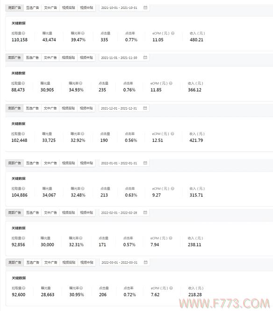Select 底部广告 tab in the February 2022 panel
273x311 pixels.
point(14,213)
